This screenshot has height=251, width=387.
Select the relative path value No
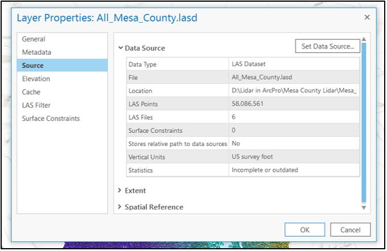pyautogui.click(x=294, y=144)
